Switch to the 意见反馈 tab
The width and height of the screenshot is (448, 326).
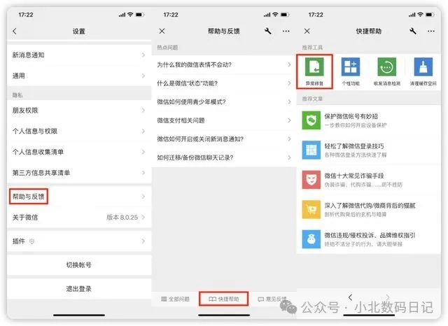tap(272, 299)
